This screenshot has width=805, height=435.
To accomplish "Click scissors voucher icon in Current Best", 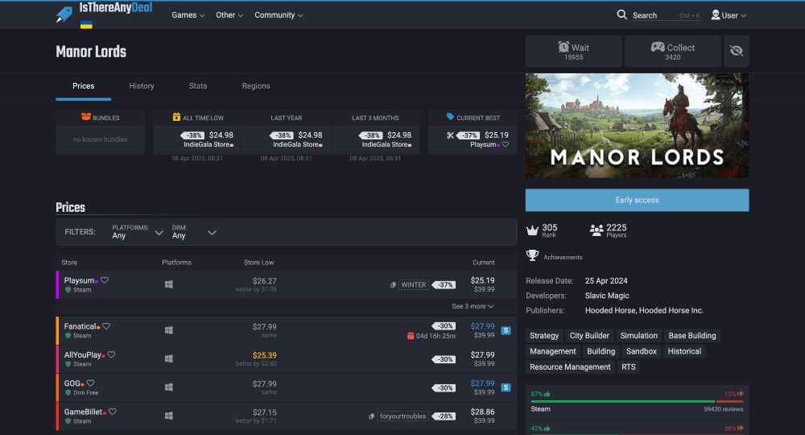I will (x=450, y=135).
